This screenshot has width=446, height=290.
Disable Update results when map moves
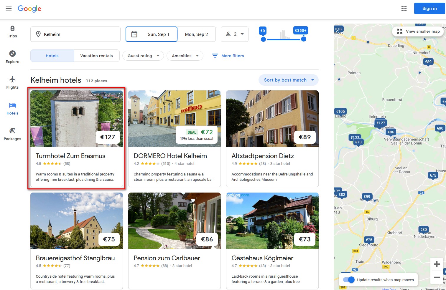point(348,280)
